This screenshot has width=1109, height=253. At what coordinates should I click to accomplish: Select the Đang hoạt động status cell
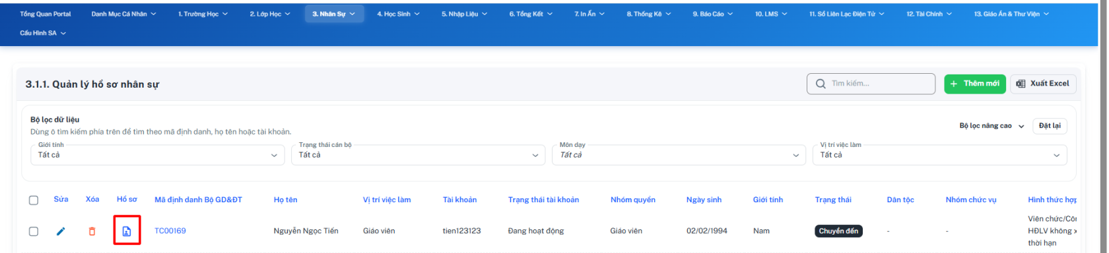[x=536, y=231]
